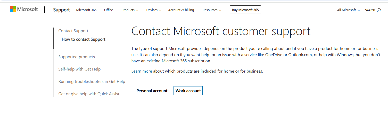The width and height of the screenshot is (388, 114).
Task: Open Microsoft 365 in the navigation bar
Action: pyautogui.click(x=86, y=10)
